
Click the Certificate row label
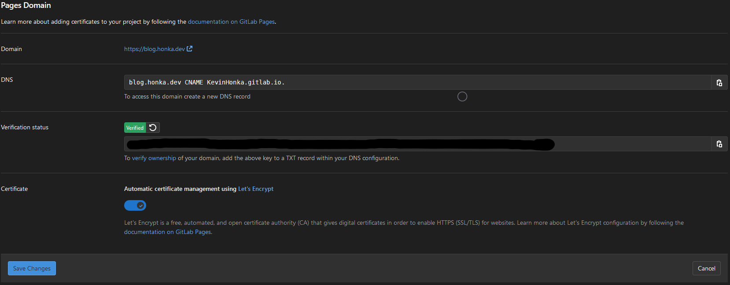[x=15, y=189]
